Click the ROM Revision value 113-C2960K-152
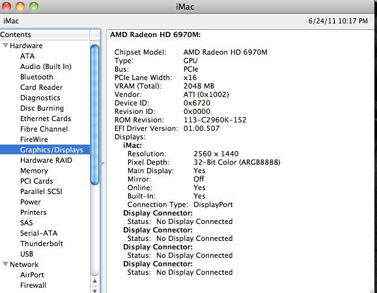The height and width of the screenshot is (293, 377). point(215,120)
